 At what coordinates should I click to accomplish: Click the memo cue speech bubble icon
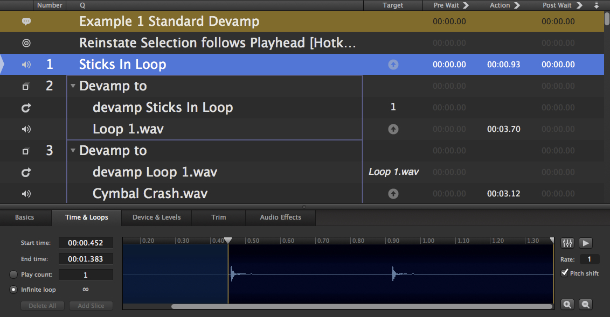(x=26, y=22)
